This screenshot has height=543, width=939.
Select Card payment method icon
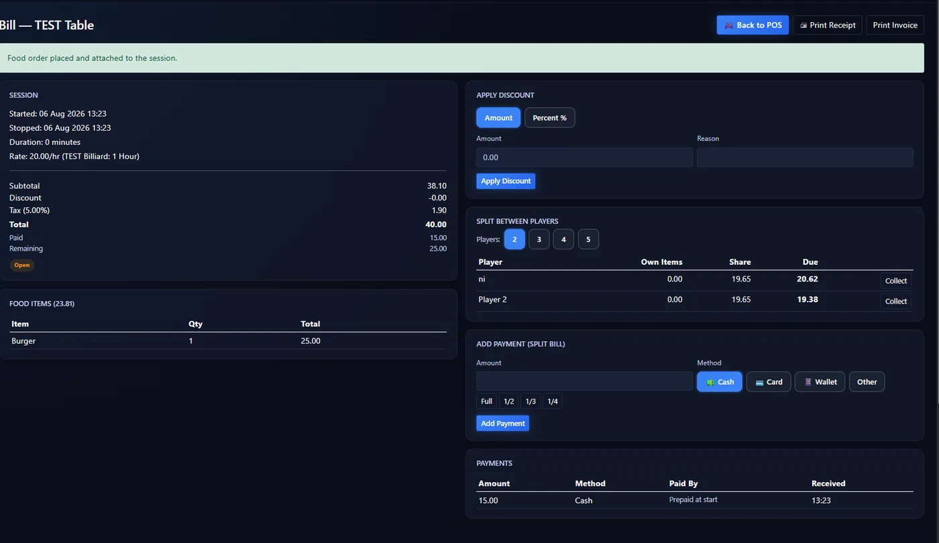click(x=759, y=382)
